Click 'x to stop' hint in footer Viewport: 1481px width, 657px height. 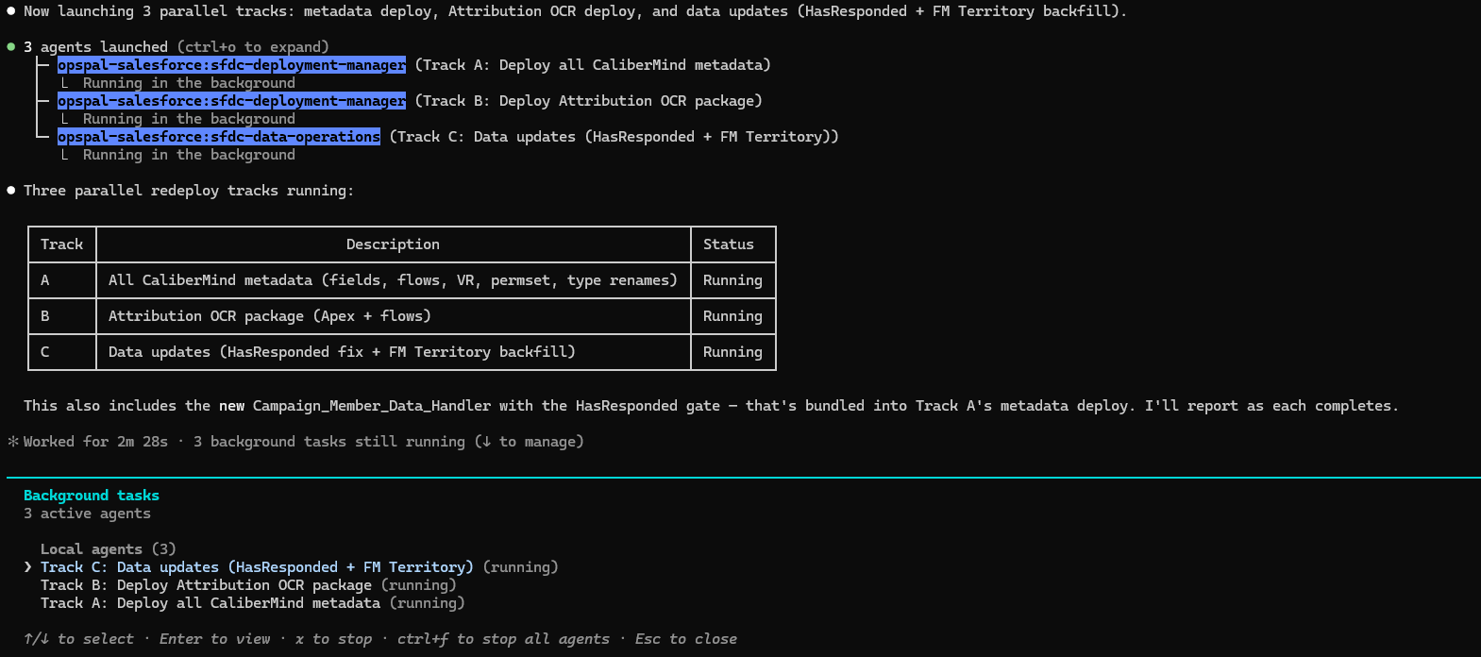point(333,639)
